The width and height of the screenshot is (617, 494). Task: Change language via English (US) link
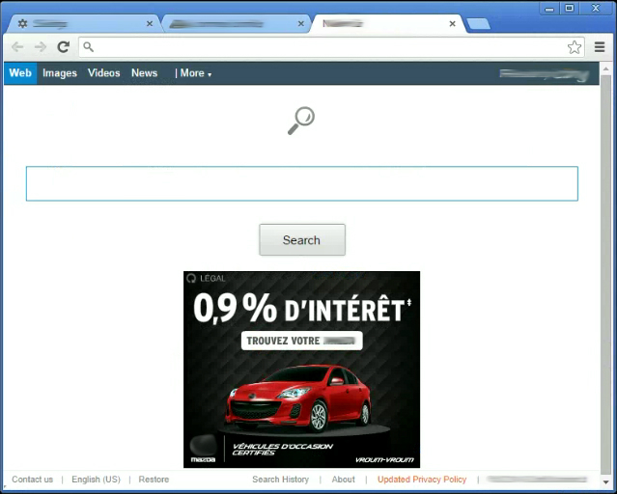coord(96,480)
